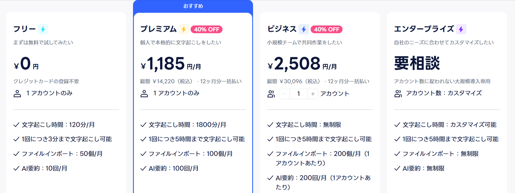Viewport: 515px width, 193px height.
Task: Click the blue lightning icon beside ビジネス
Action: (x=304, y=29)
